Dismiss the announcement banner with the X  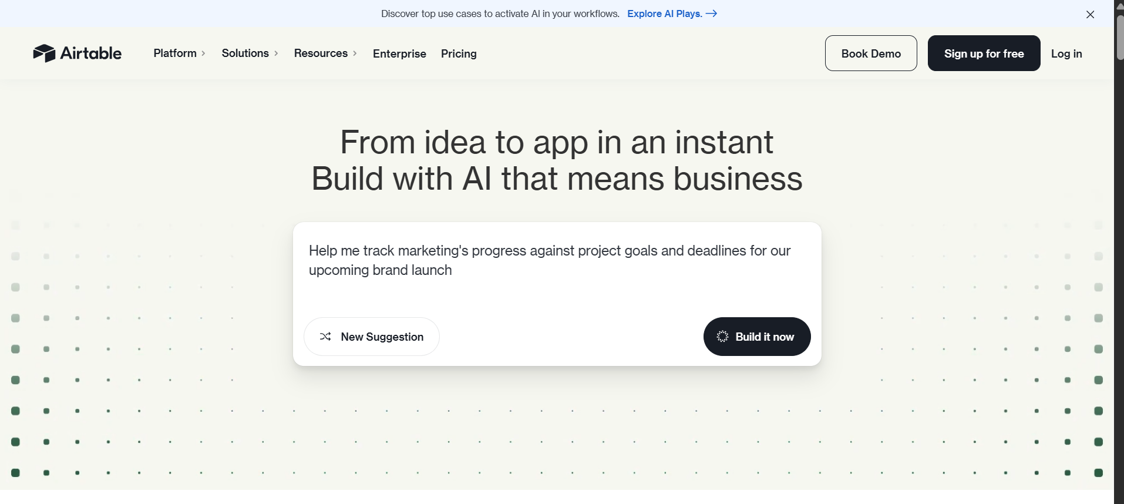click(1091, 15)
